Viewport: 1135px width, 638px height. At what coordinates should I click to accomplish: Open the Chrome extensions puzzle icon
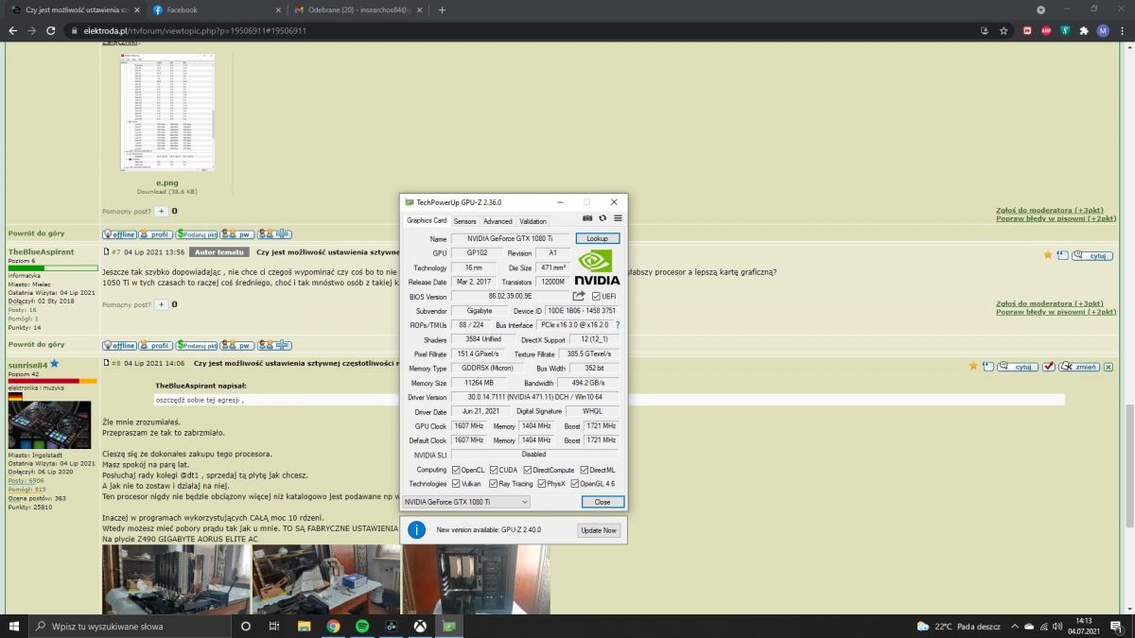[1084, 30]
